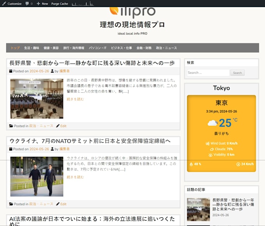Click the wind speed icon 24 Km/h
Viewport: 265px width, 226px height.
click(238, 164)
